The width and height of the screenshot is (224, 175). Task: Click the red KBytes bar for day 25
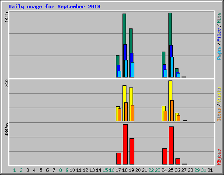[171, 145]
